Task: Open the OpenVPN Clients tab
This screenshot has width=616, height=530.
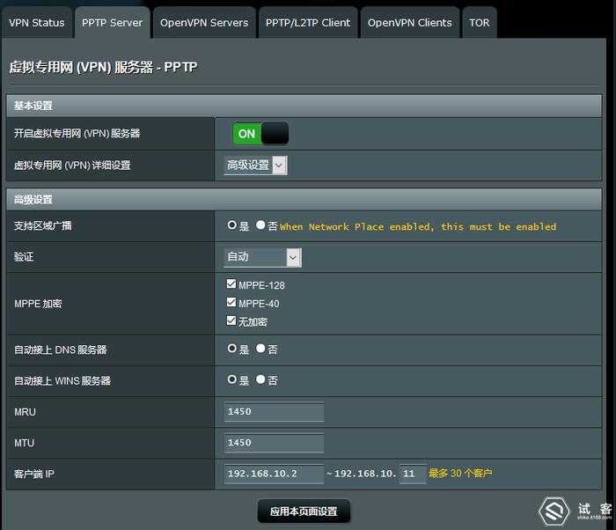Action: click(x=410, y=23)
